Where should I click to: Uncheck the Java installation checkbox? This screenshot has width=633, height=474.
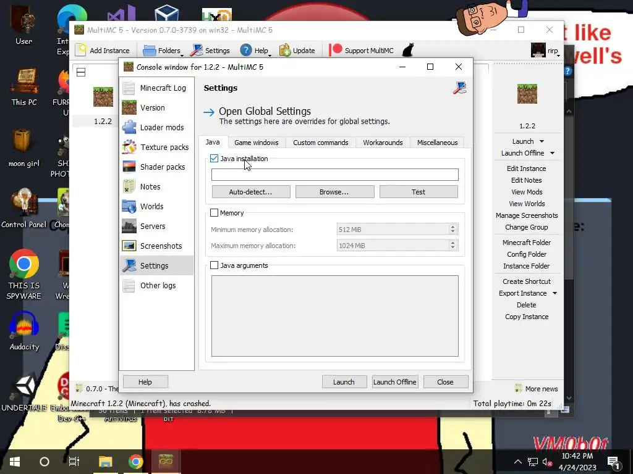tap(214, 159)
